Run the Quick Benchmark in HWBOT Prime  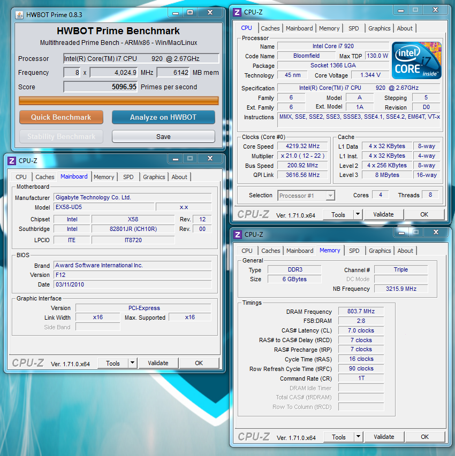pos(61,117)
